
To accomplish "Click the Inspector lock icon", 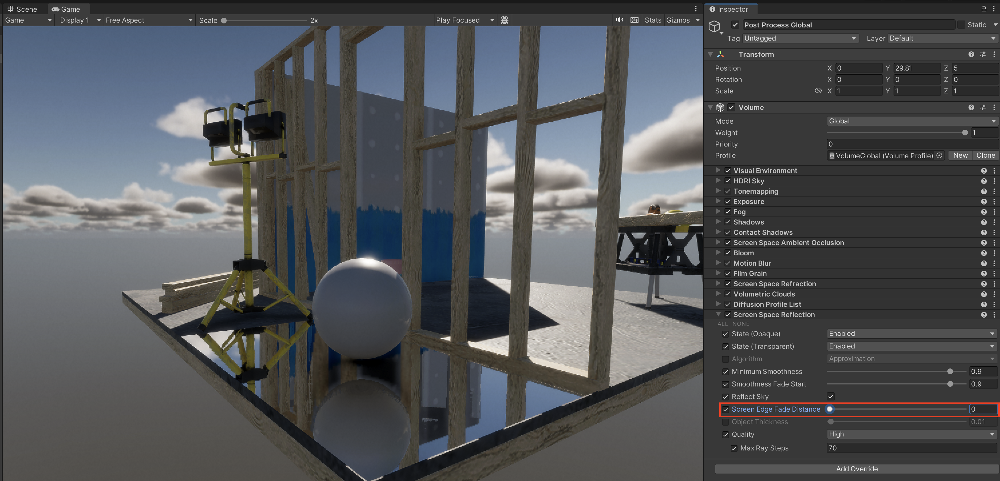I will 984,9.
